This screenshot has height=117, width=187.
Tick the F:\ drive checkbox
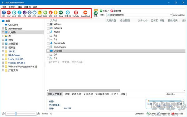point(48,36)
